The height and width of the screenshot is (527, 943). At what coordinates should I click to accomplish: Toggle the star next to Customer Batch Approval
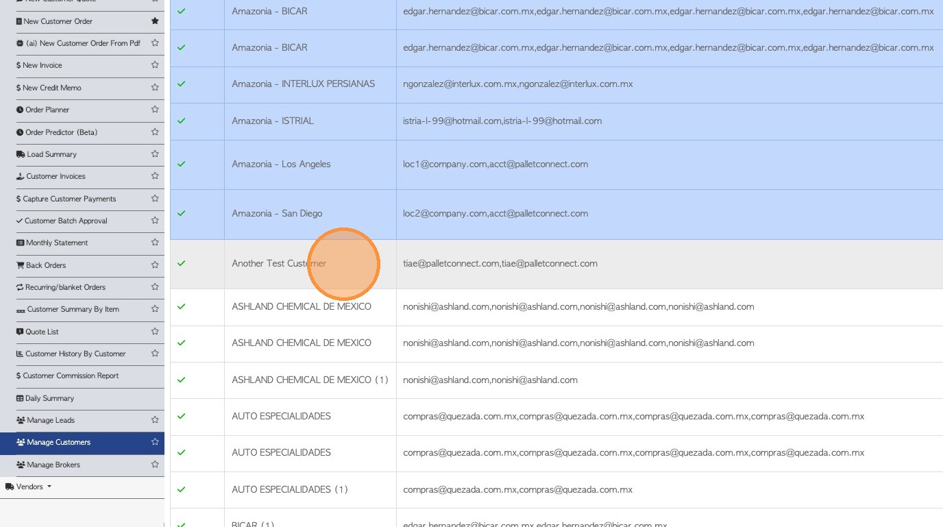[x=155, y=221]
